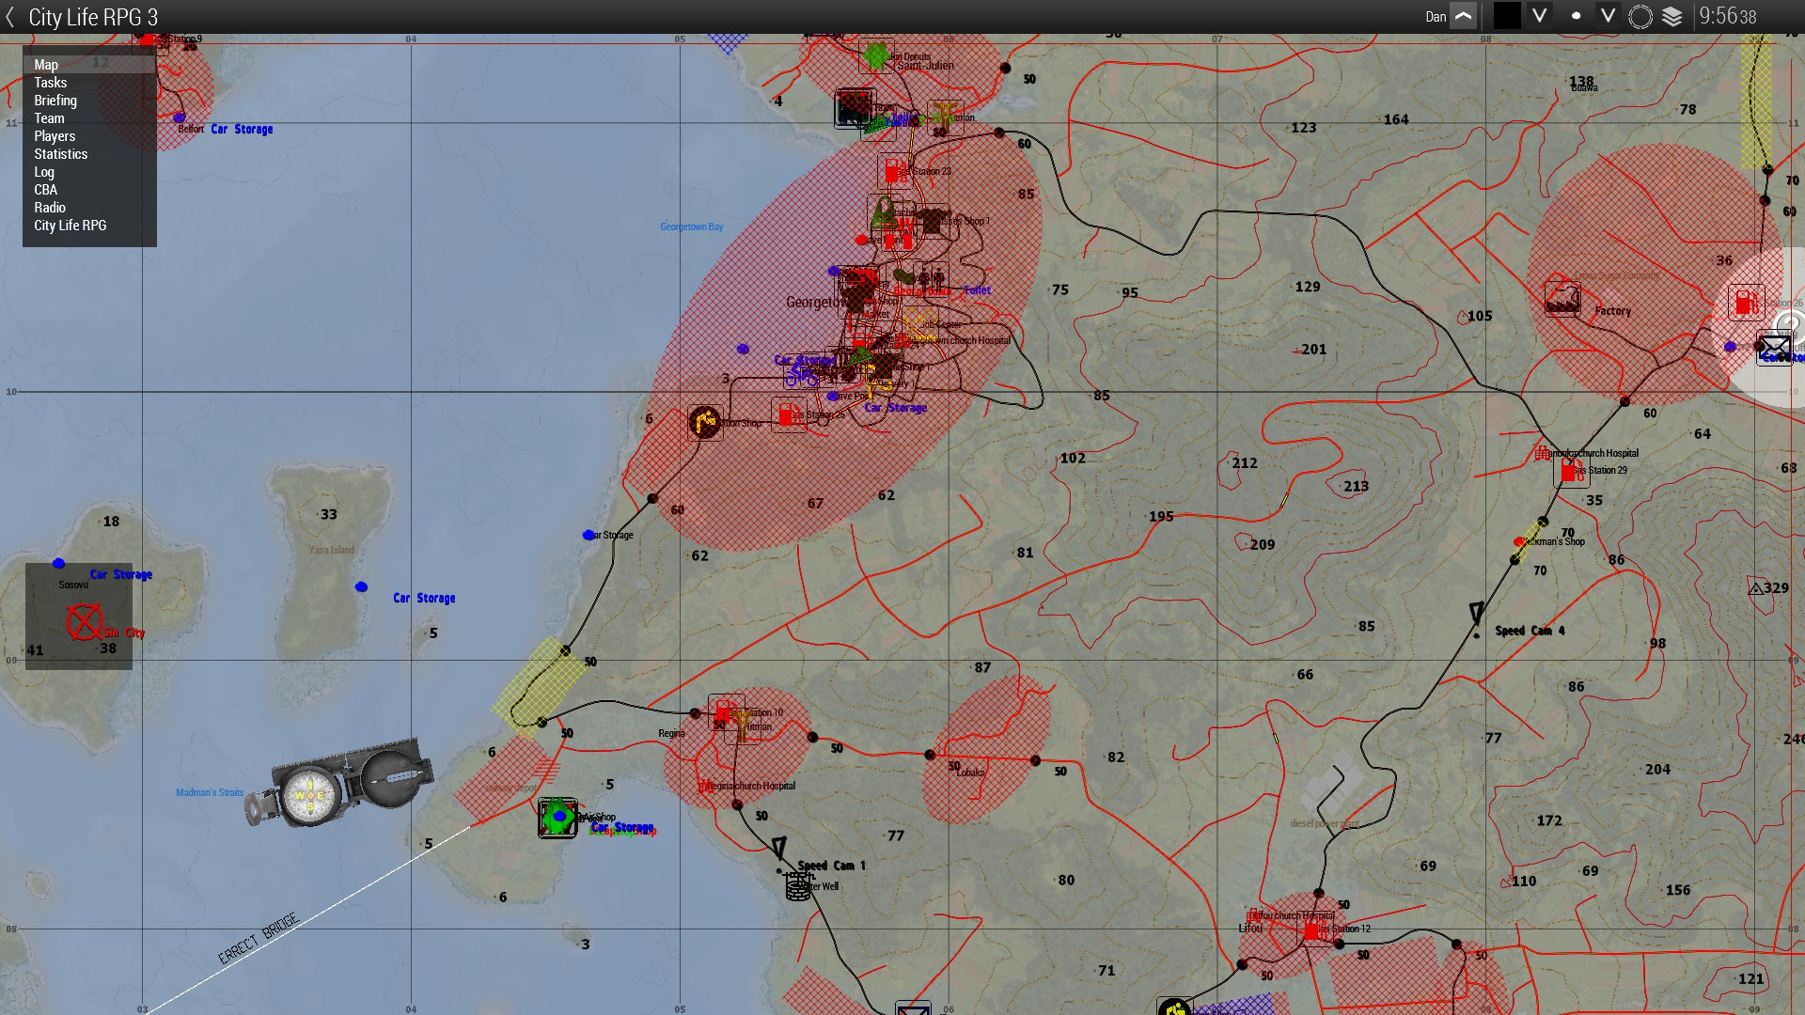Image resolution: width=1805 pixels, height=1015 pixels.
Task: Click the Sosovu town label
Action: pyautogui.click(x=73, y=585)
